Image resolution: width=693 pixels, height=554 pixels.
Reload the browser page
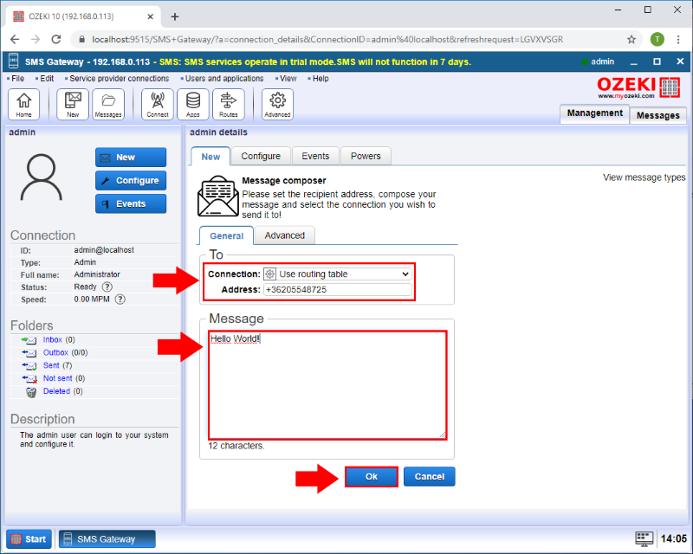pos(56,39)
